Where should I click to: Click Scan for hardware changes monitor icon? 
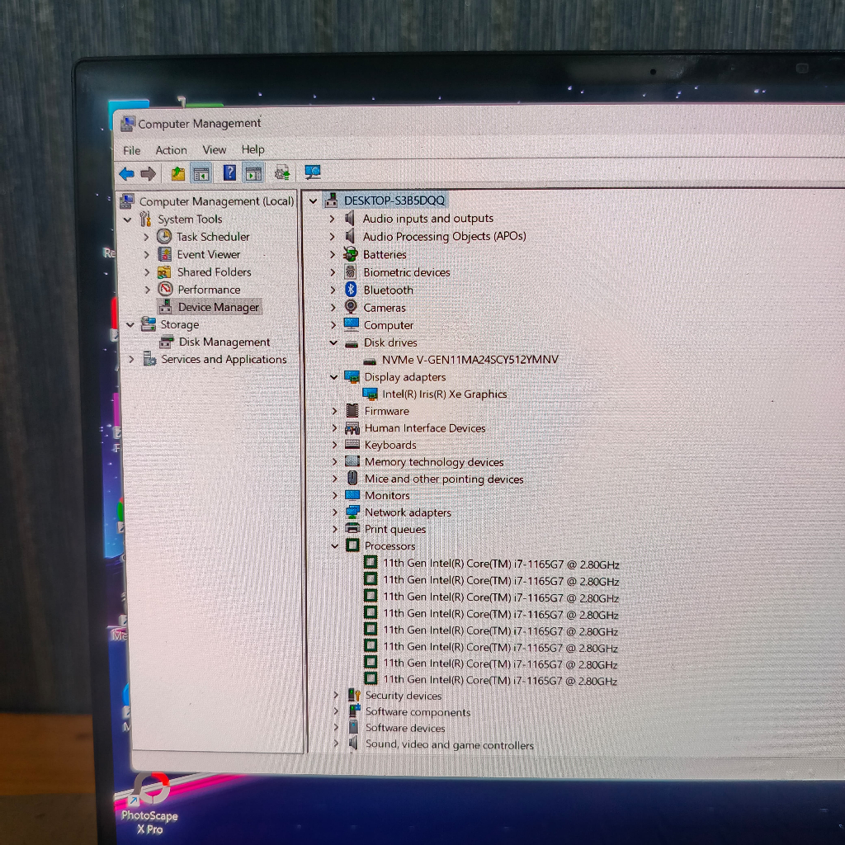click(313, 172)
